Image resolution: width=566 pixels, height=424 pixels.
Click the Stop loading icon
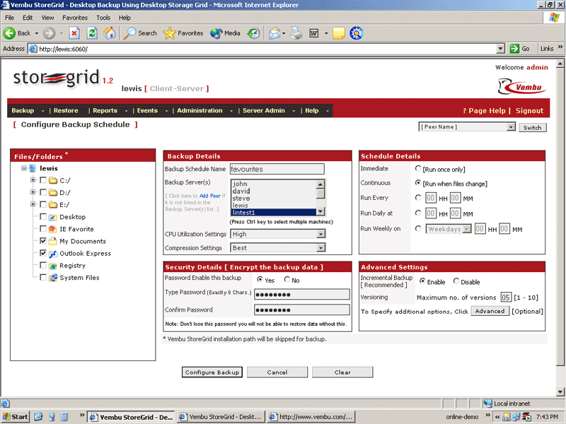click(74, 33)
